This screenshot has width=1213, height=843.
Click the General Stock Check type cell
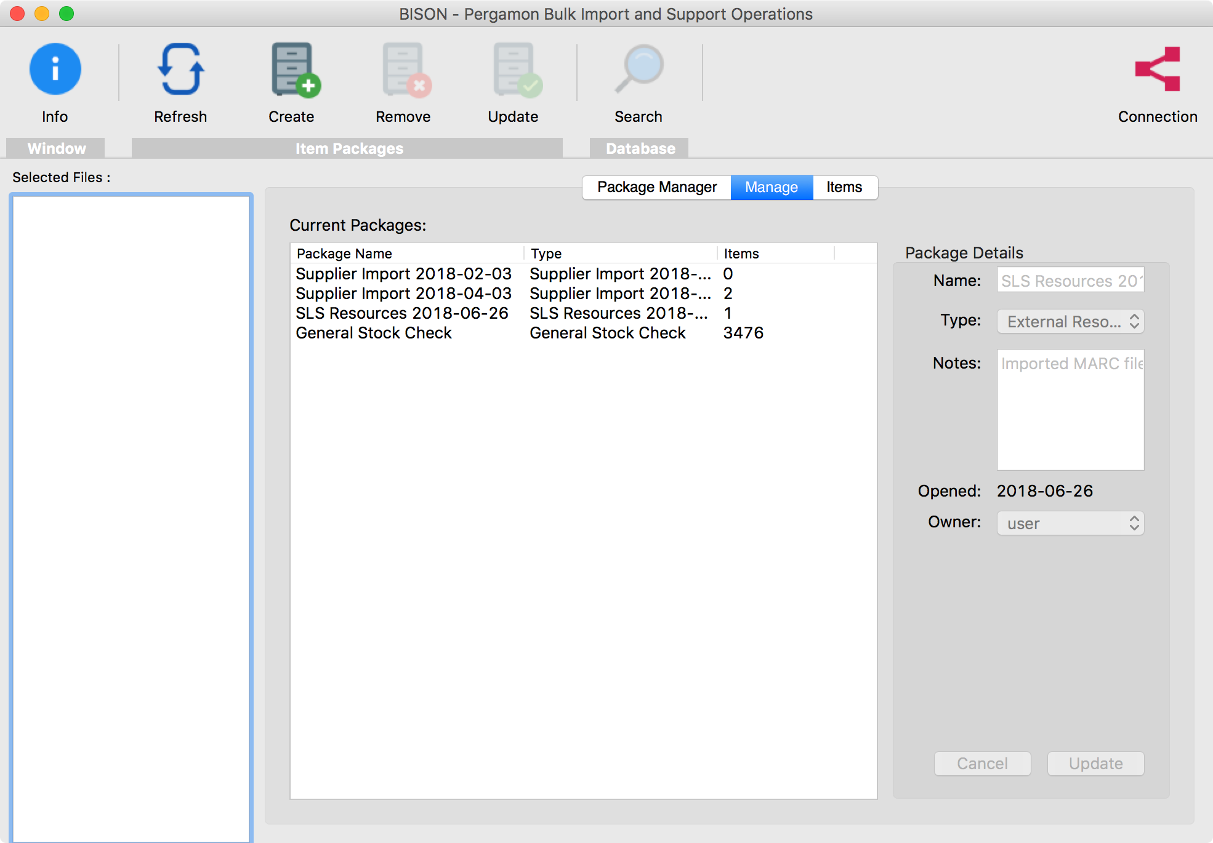[608, 333]
